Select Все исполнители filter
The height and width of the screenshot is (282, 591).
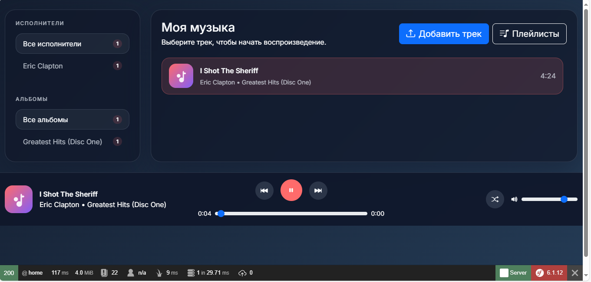coord(73,44)
